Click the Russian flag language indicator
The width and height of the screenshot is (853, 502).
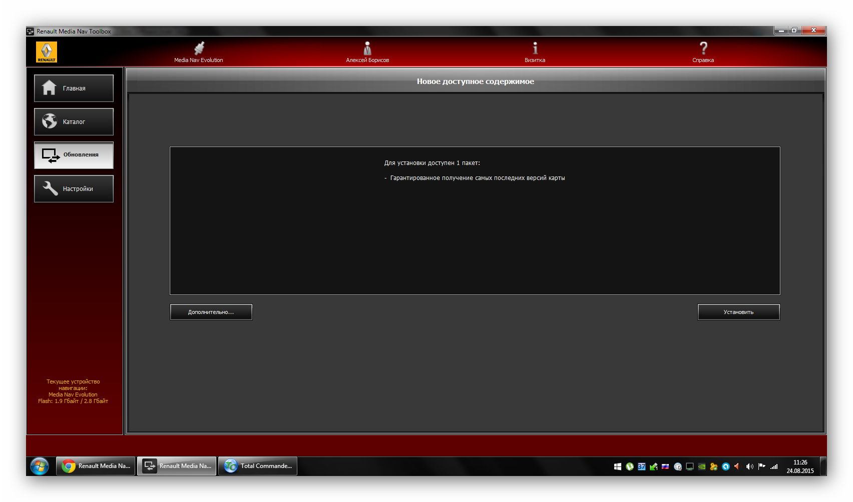pyautogui.click(x=665, y=466)
